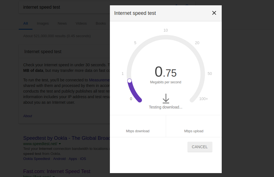This screenshot has height=177, width=274.
Task: Close the Internet speed test dialog
Action: (x=214, y=13)
